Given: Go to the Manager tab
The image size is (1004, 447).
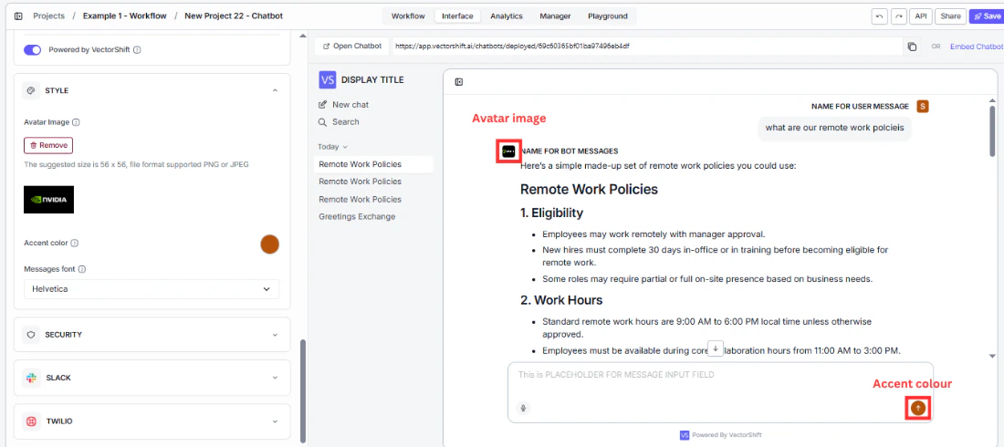Looking at the screenshot, I should tap(555, 16).
